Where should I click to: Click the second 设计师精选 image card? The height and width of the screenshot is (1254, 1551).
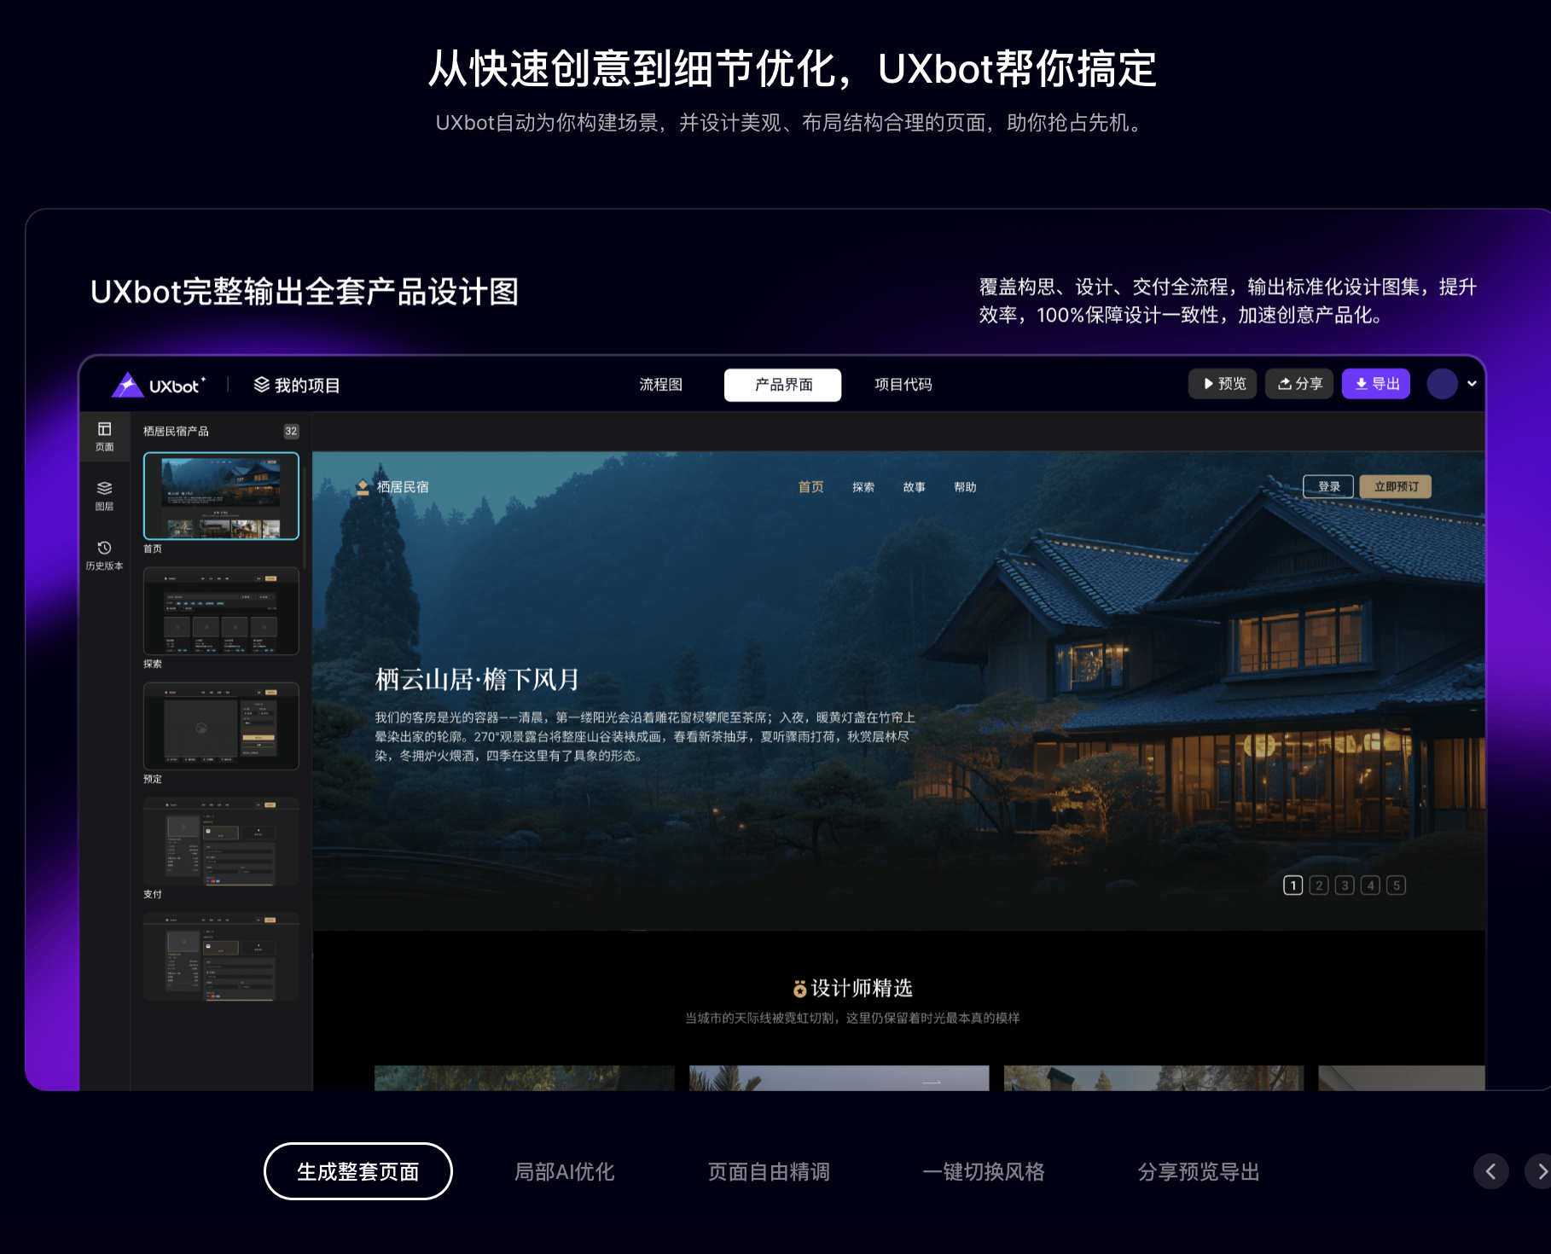[x=839, y=1077]
